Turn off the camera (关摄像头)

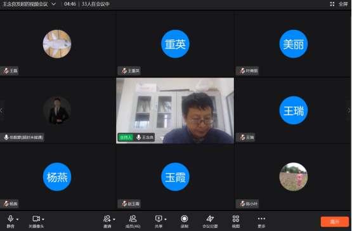(36, 221)
